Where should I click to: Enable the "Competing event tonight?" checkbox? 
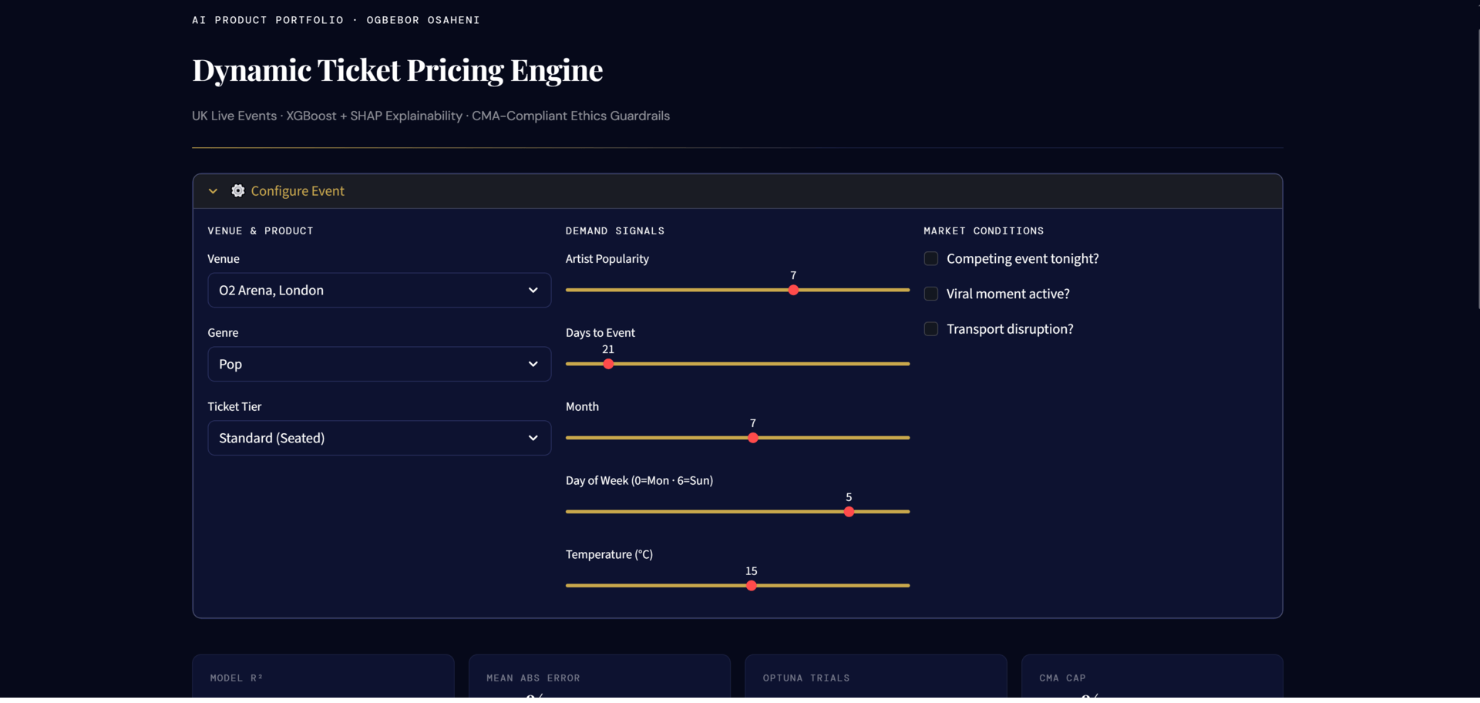[x=930, y=258]
